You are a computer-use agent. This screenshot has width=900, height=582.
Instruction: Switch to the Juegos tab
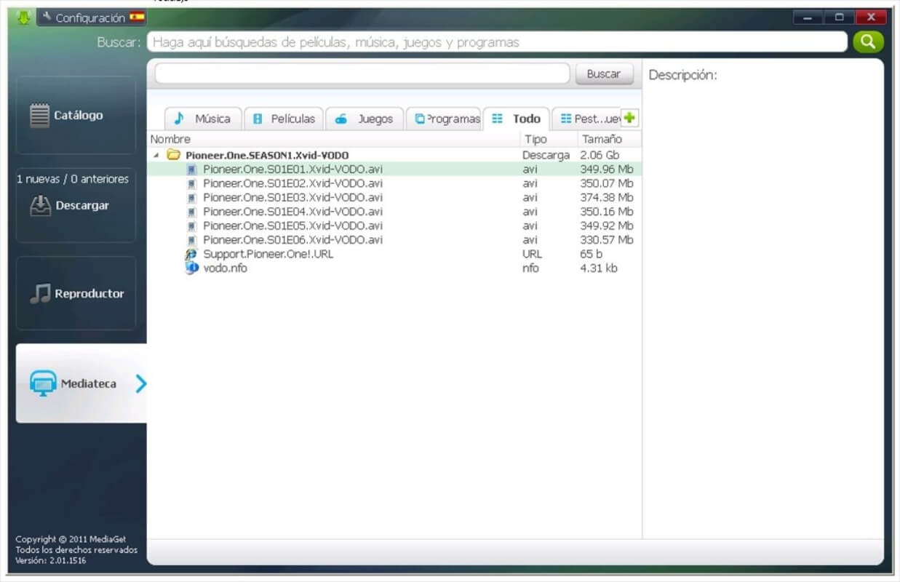365,119
